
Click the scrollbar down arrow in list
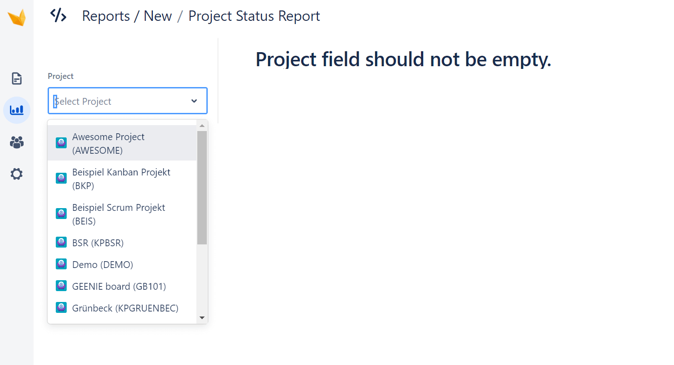(x=202, y=318)
